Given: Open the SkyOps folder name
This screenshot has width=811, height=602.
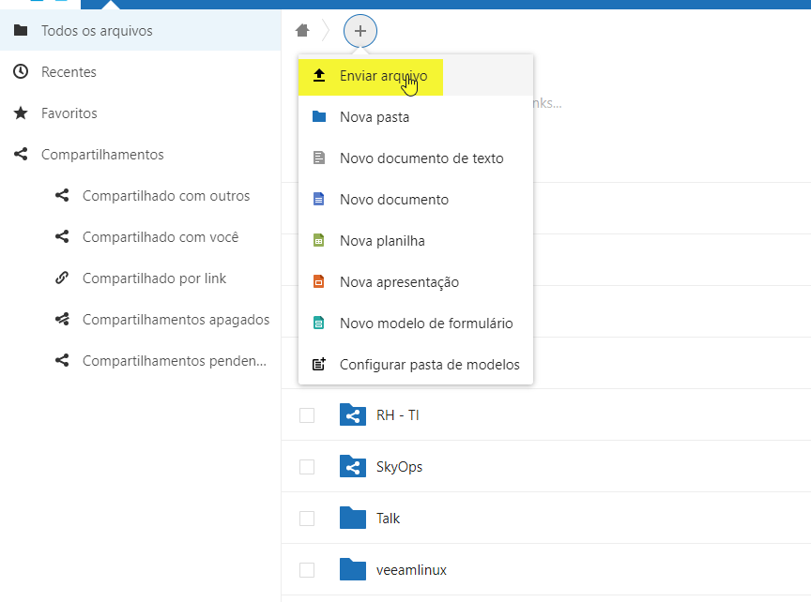Looking at the screenshot, I should (x=399, y=467).
